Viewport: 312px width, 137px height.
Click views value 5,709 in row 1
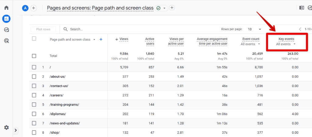coord(124,67)
